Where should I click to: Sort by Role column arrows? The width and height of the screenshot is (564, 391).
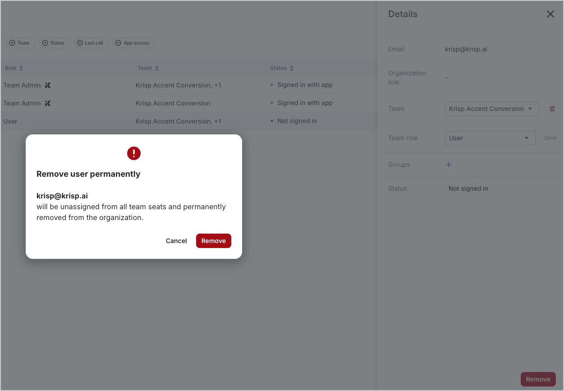click(x=21, y=68)
